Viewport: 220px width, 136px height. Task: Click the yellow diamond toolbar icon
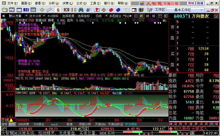point(104,10)
